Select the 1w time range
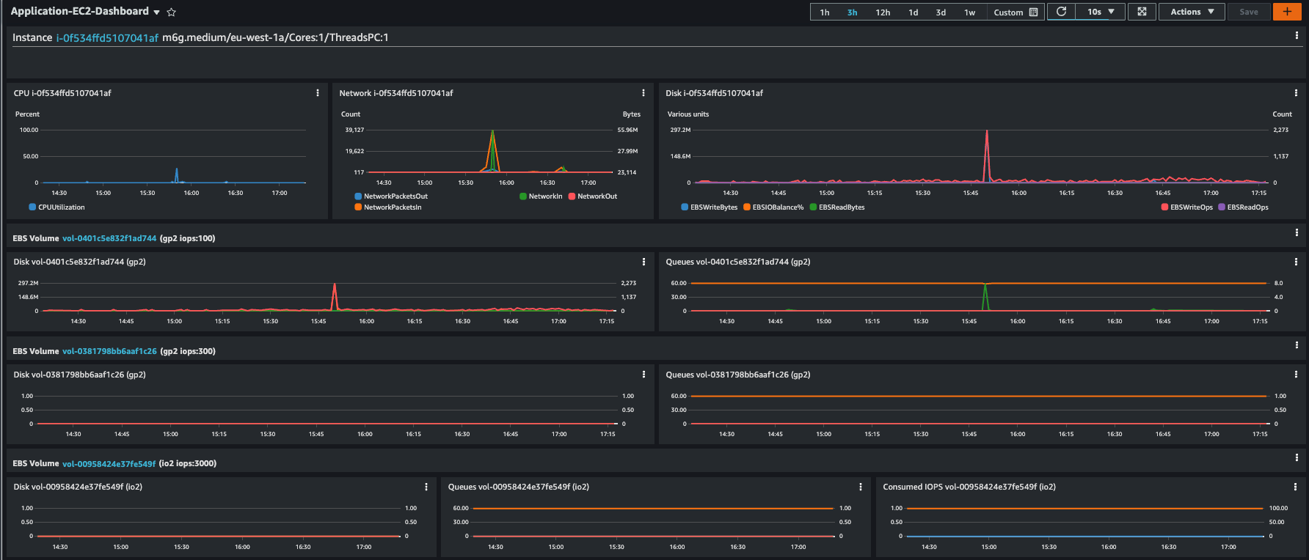 tap(969, 12)
